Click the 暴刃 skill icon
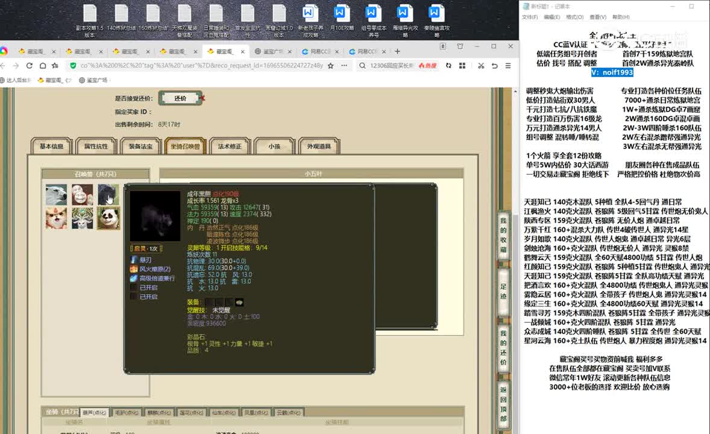This screenshot has width=710, height=434. click(x=134, y=260)
